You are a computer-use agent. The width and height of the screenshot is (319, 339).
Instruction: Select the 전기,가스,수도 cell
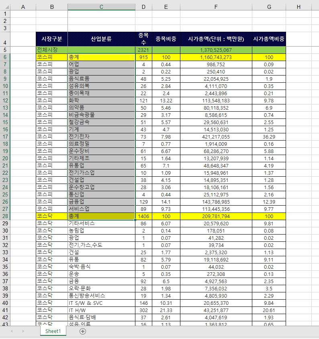coord(101,245)
